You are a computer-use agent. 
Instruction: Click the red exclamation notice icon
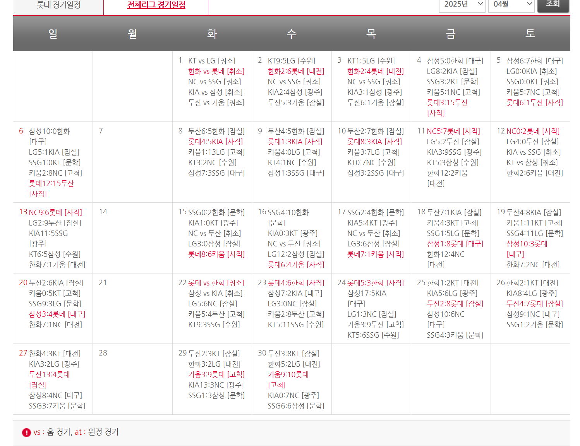tap(26, 432)
